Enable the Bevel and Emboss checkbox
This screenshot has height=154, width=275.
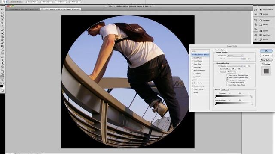192,70
